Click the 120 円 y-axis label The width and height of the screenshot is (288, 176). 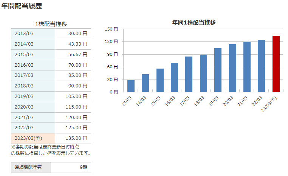(111, 42)
